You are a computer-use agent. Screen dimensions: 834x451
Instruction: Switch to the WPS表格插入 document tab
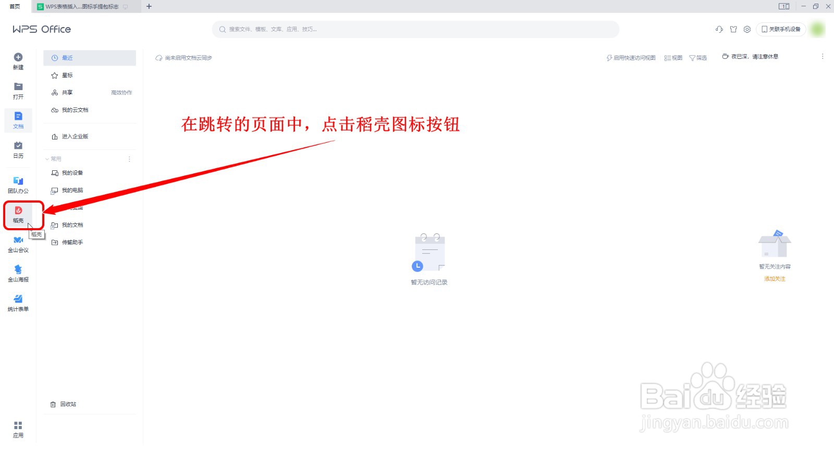pyautogui.click(x=86, y=7)
